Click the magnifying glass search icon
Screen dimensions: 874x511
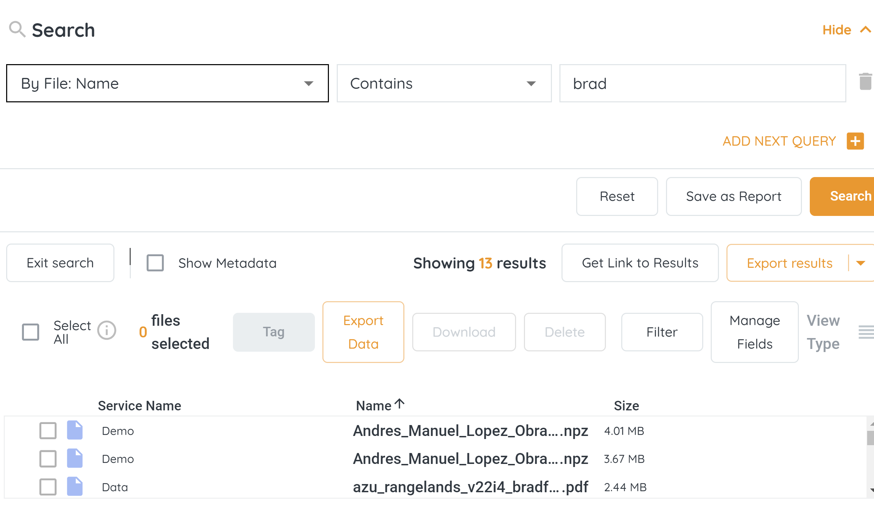[17, 29]
